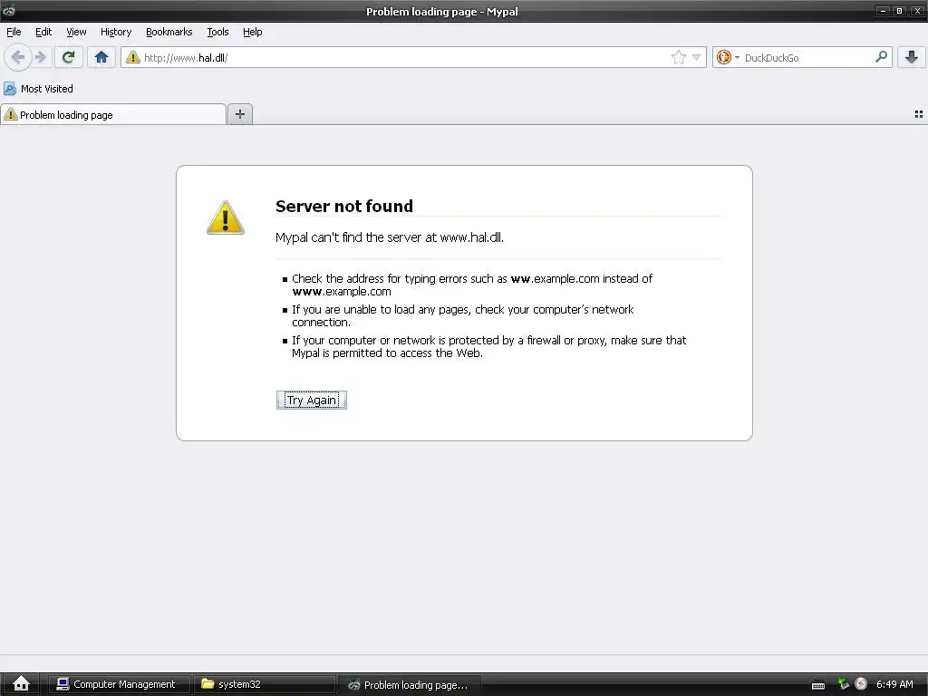928x696 pixels.
Task: Open the File menu
Action: [14, 32]
